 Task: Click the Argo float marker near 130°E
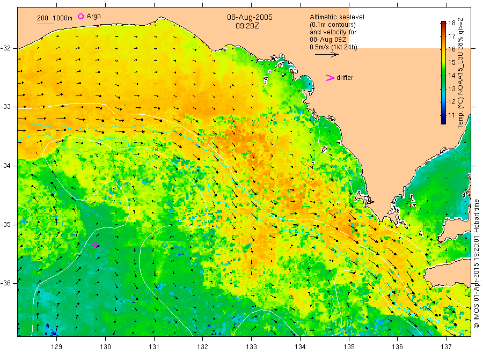(95, 245)
